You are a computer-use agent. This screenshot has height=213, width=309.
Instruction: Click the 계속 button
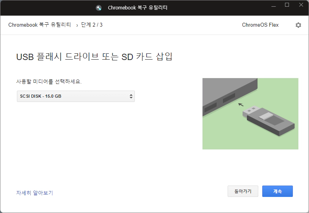click(277, 191)
